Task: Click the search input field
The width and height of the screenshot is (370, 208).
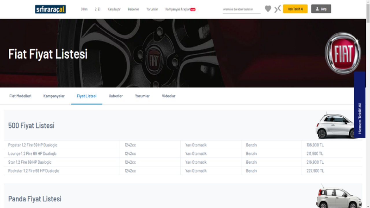Action: pyautogui.click(x=241, y=9)
